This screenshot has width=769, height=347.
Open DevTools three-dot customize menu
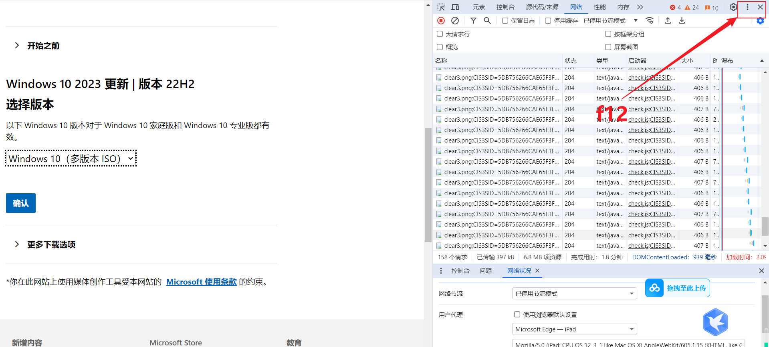[x=747, y=7]
